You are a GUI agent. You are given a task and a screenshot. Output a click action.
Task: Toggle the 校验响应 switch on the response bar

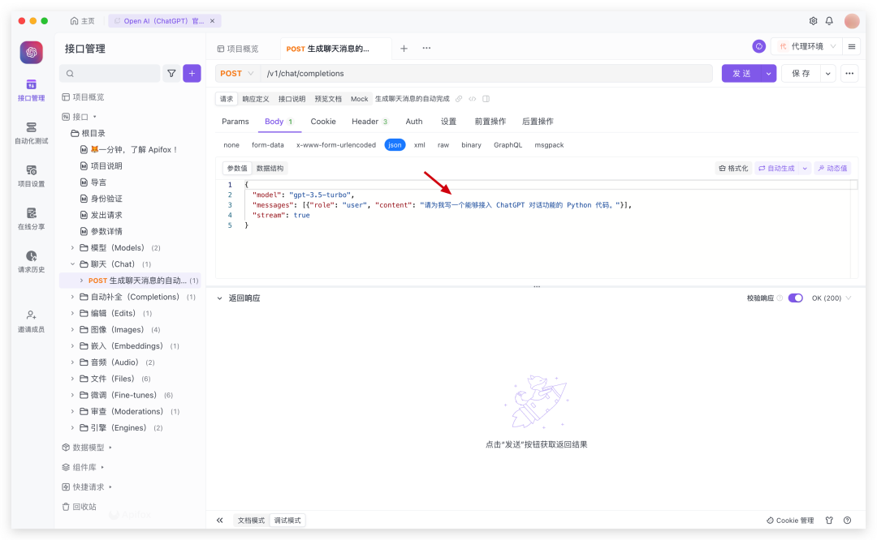[x=794, y=298]
